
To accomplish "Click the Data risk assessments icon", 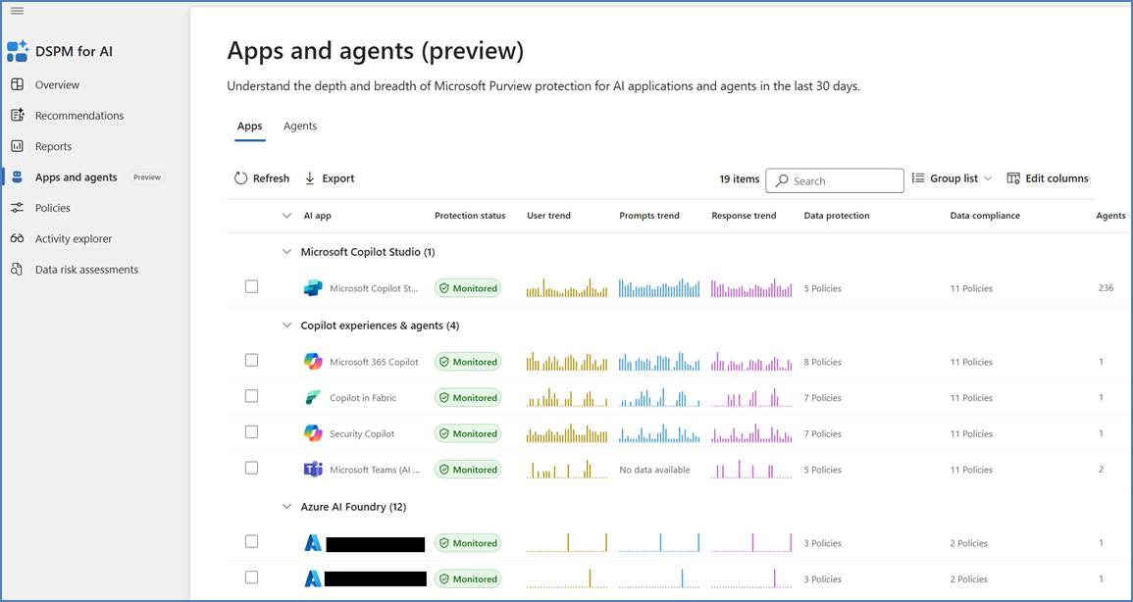I will pyautogui.click(x=17, y=270).
